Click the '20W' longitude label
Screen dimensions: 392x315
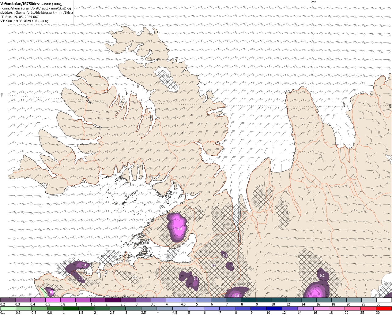tap(313, 2)
